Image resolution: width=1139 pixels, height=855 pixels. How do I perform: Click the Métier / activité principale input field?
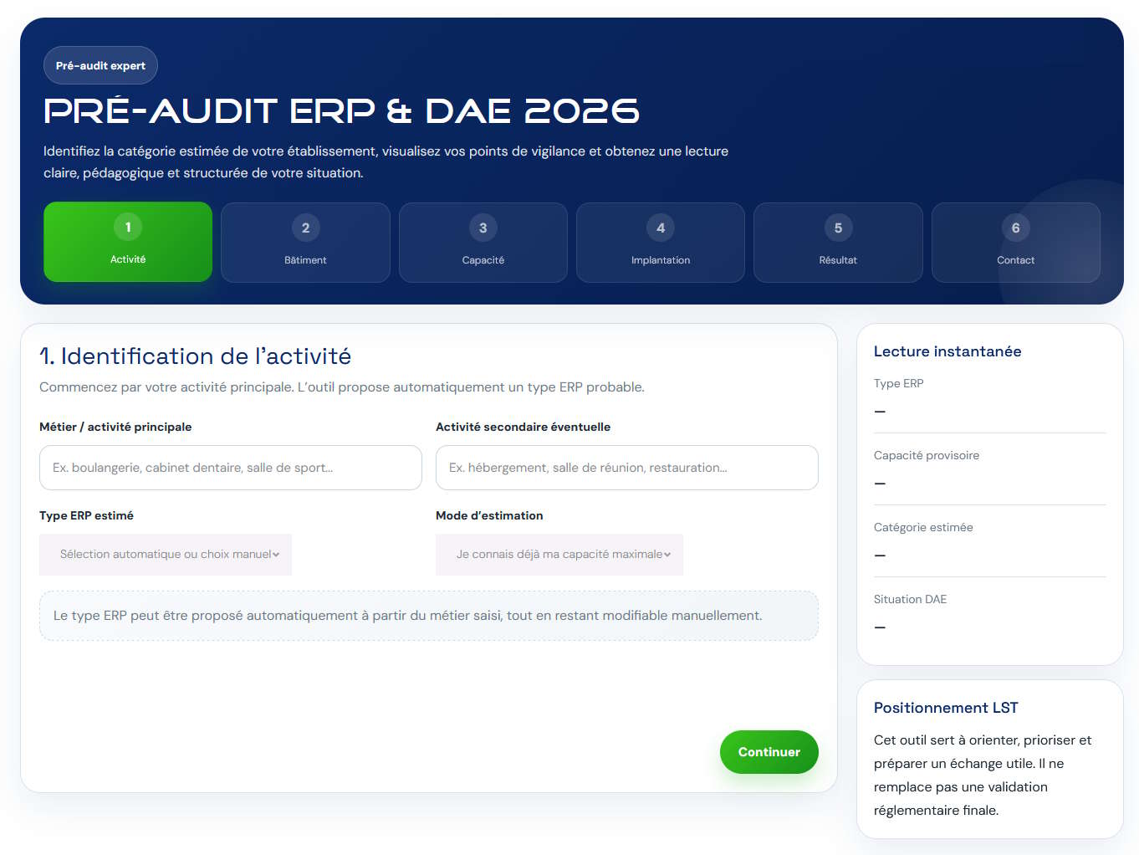(230, 467)
